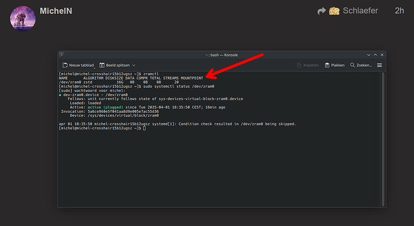This screenshot has width=414, height=226.
Task: Click the Invocation ID line
Action: (110, 111)
